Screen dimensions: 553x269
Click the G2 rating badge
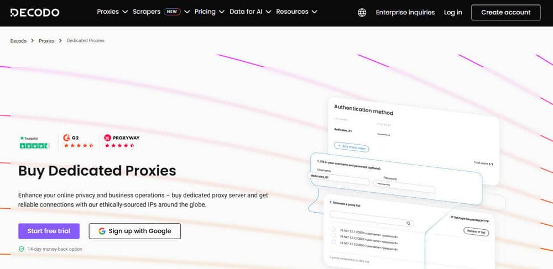[78, 141]
